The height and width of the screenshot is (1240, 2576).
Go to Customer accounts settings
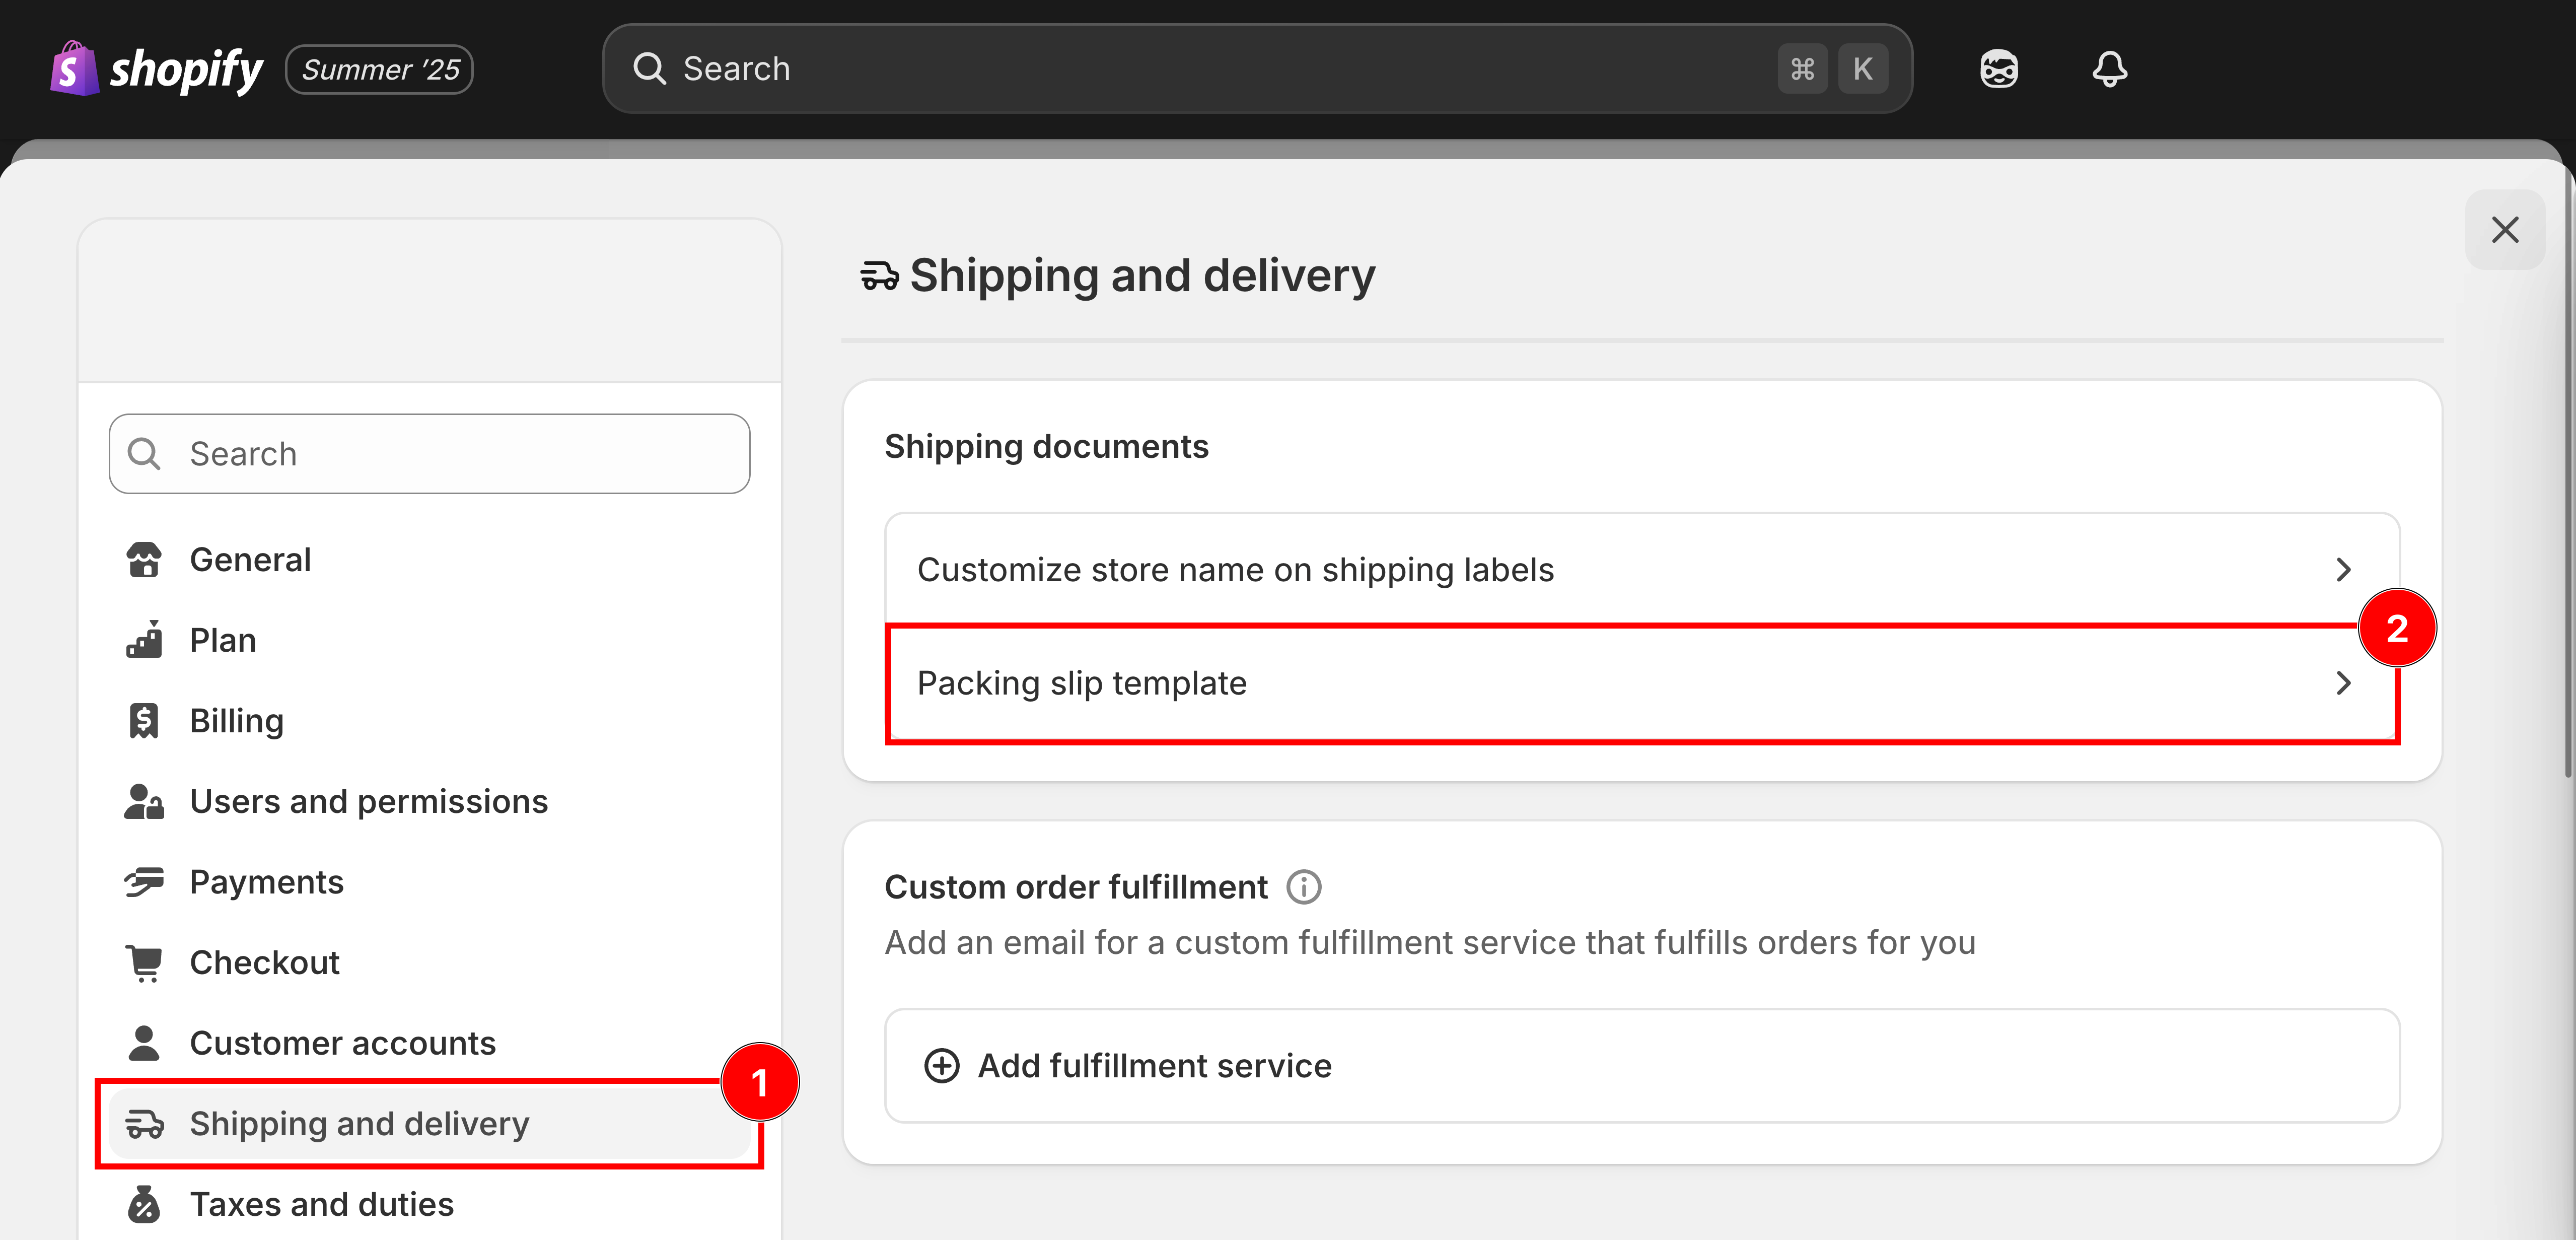(430, 1043)
